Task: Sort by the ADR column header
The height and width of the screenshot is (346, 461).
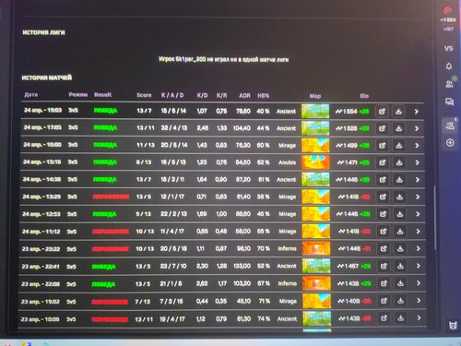Action: [x=244, y=96]
